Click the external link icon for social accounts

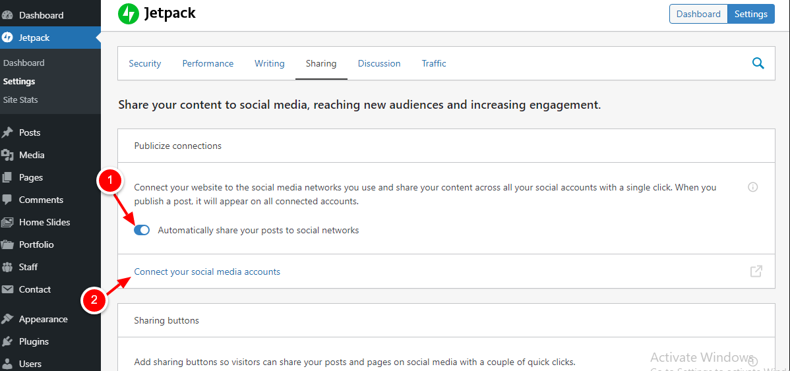coord(756,271)
